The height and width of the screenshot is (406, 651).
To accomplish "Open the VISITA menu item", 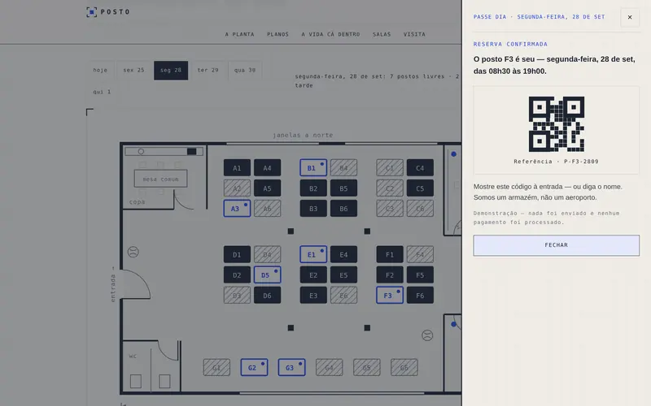I will (414, 34).
